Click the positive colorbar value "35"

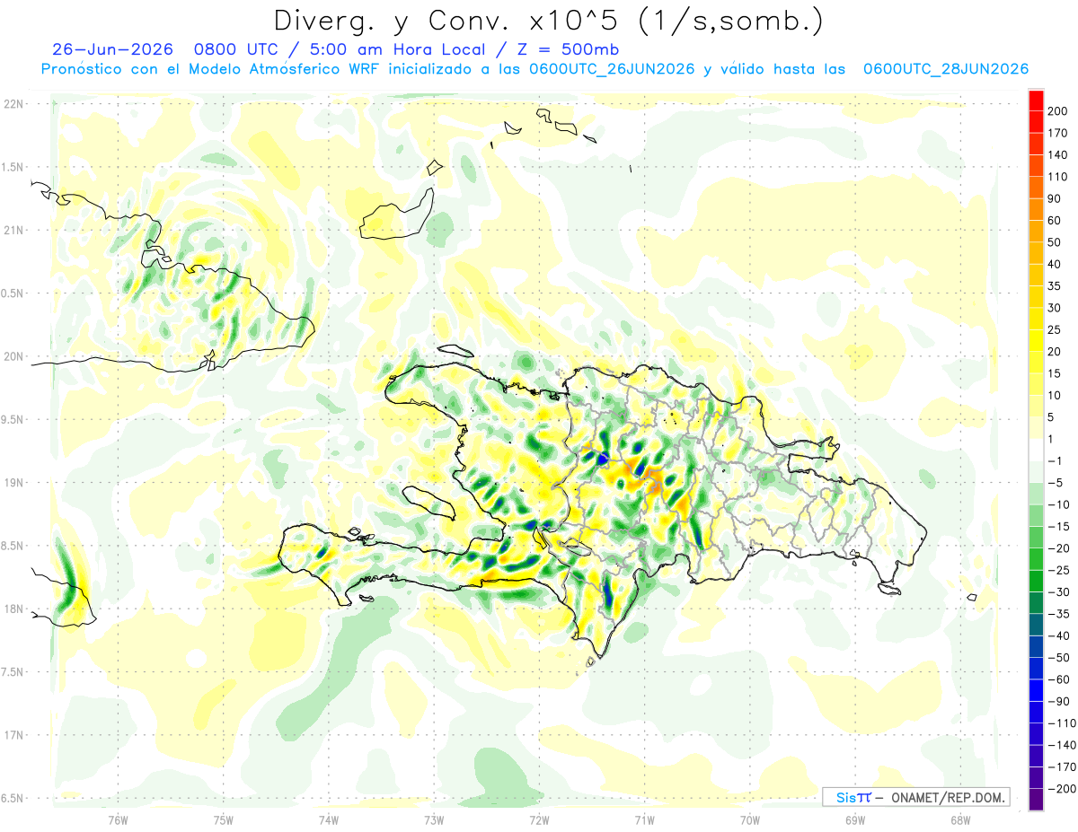[1056, 286]
